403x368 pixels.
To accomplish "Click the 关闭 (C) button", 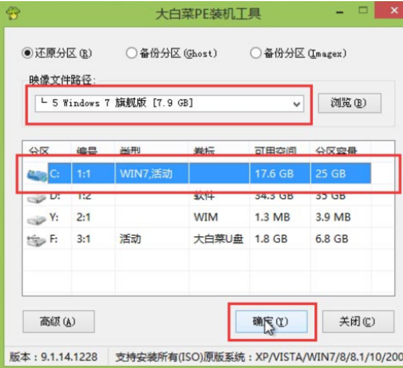I will click(358, 321).
